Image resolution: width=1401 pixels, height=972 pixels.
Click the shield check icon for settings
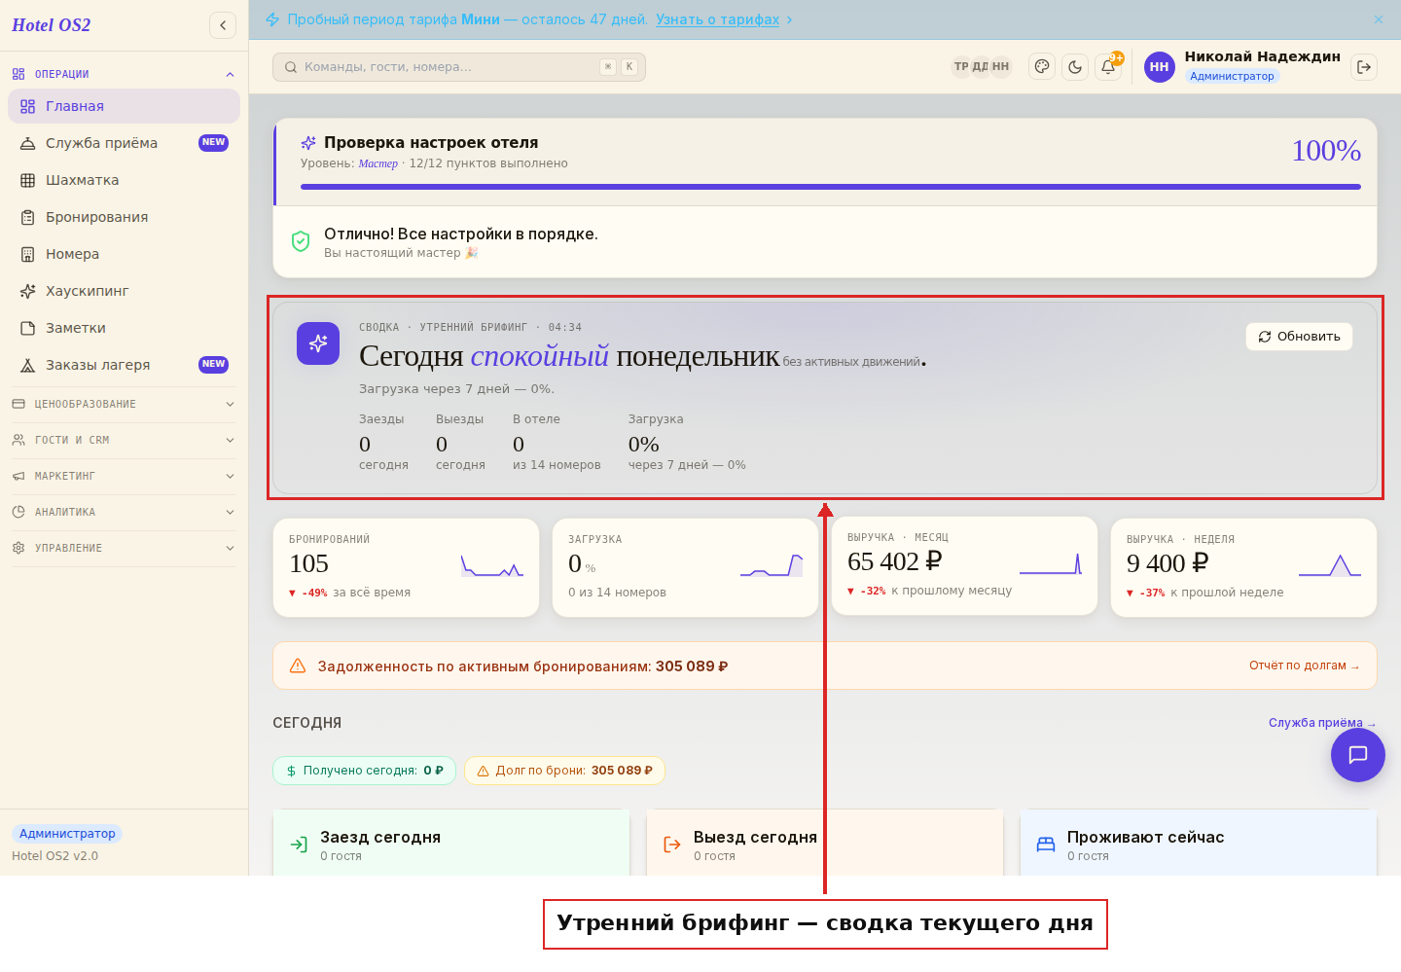(301, 241)
